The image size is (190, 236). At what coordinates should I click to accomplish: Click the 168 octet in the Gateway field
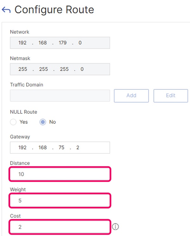(42, 148)
